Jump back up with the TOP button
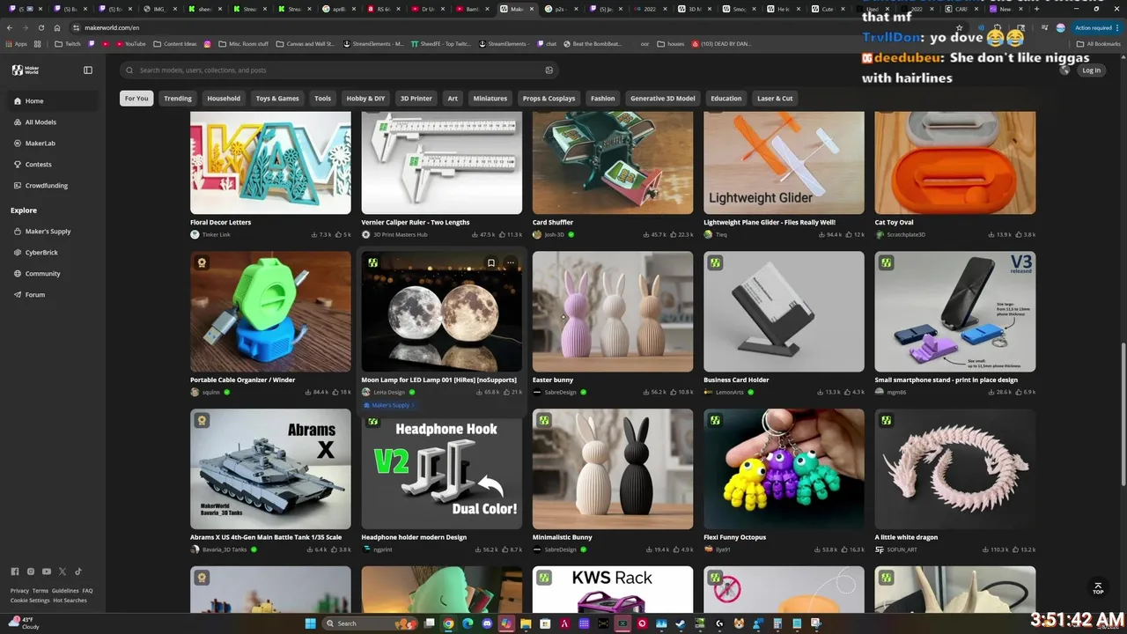 [x=1098, y=587]
